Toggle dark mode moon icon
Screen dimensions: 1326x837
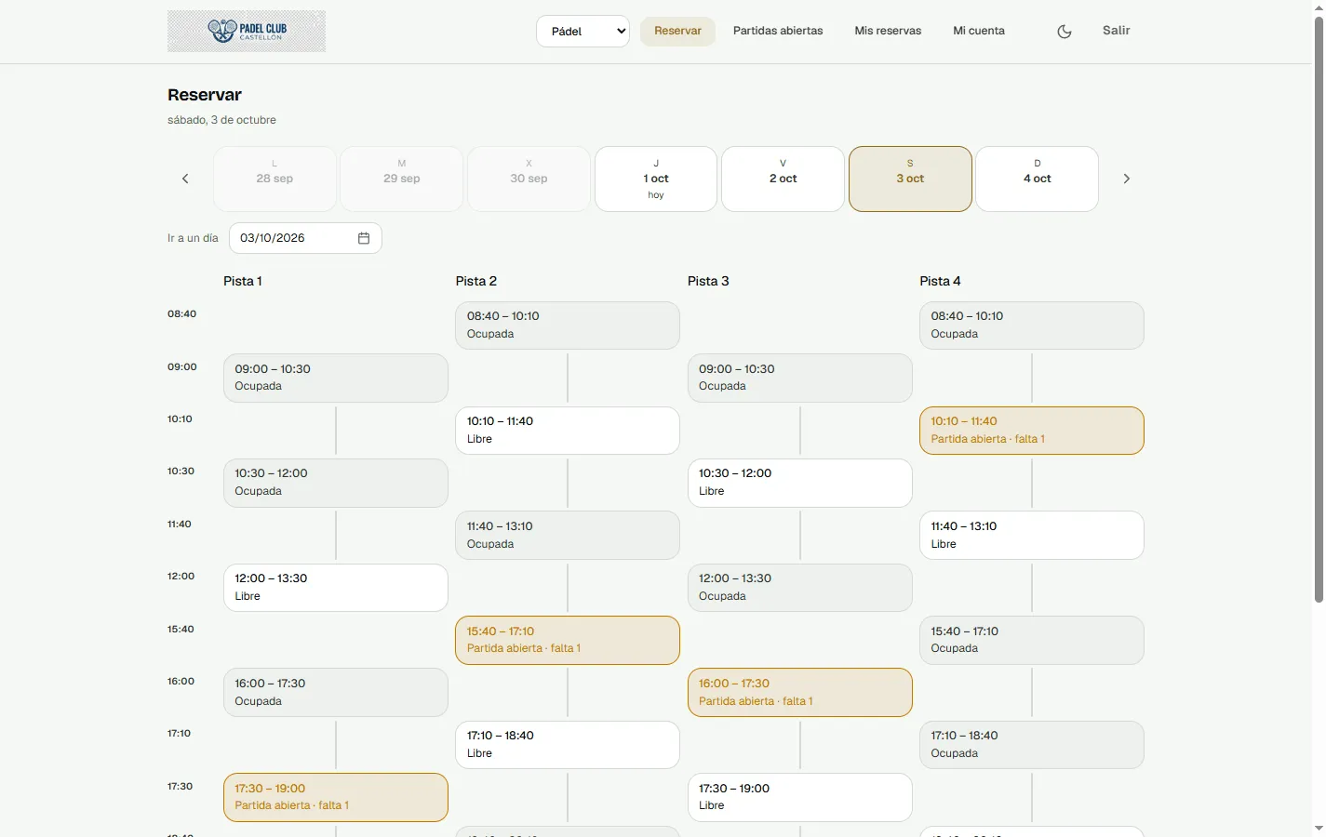(x=1065, y=31)
